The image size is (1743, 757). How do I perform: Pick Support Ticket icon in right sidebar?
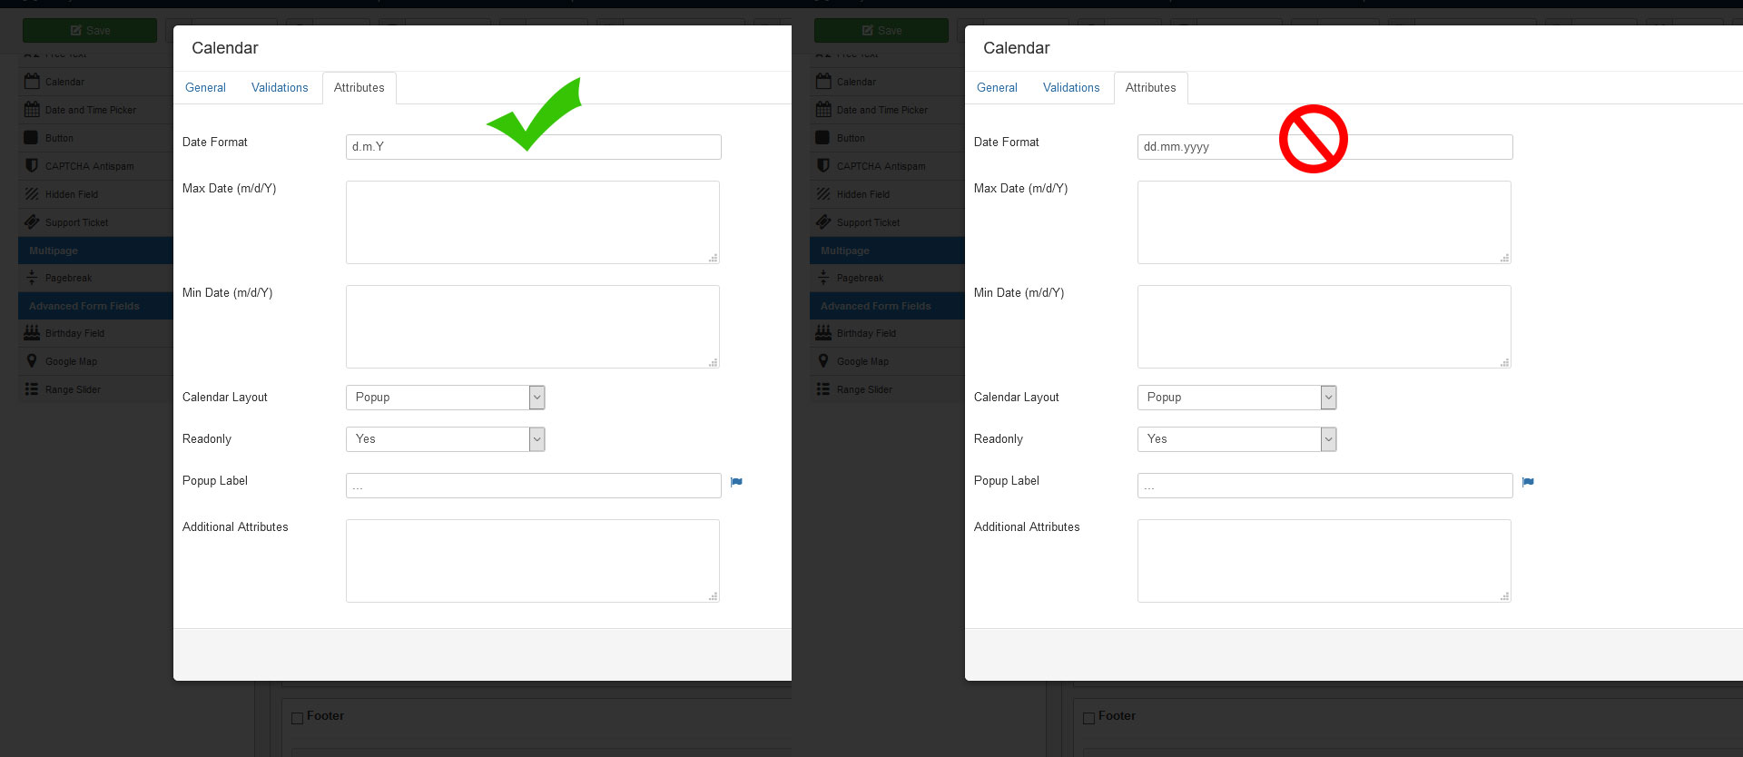point(823,221)
